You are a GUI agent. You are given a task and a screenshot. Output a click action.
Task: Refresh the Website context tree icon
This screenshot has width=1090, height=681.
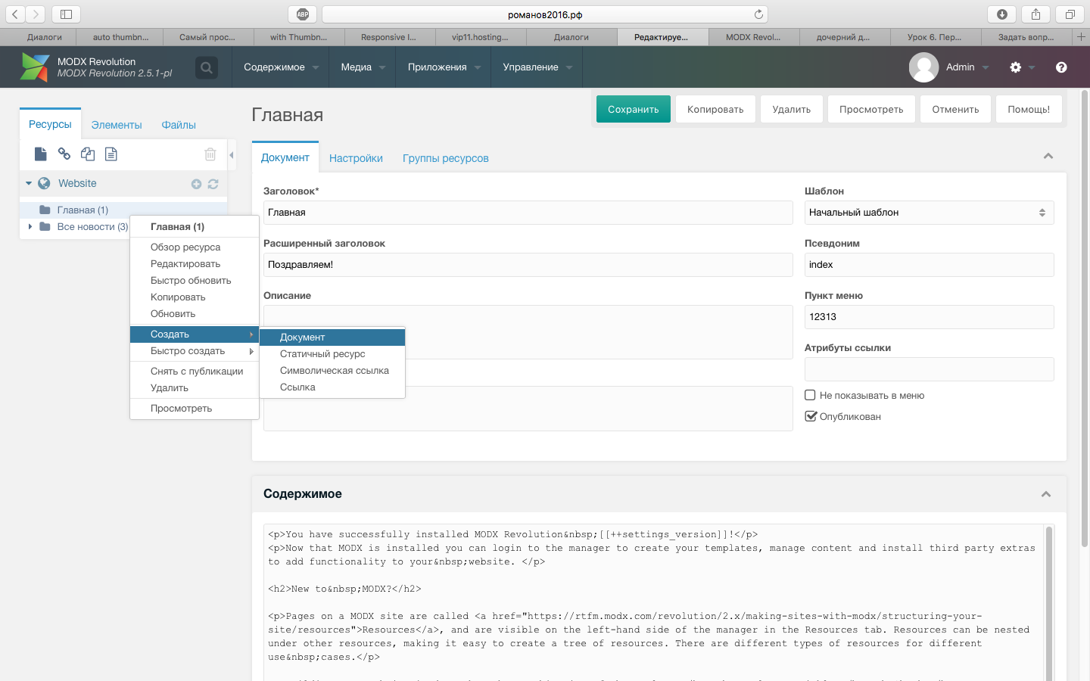tap(213, 184)
